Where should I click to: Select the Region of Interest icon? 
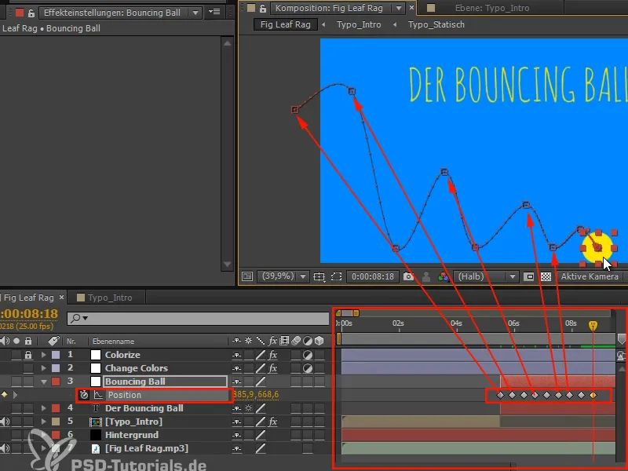click(x=336, y=276)
